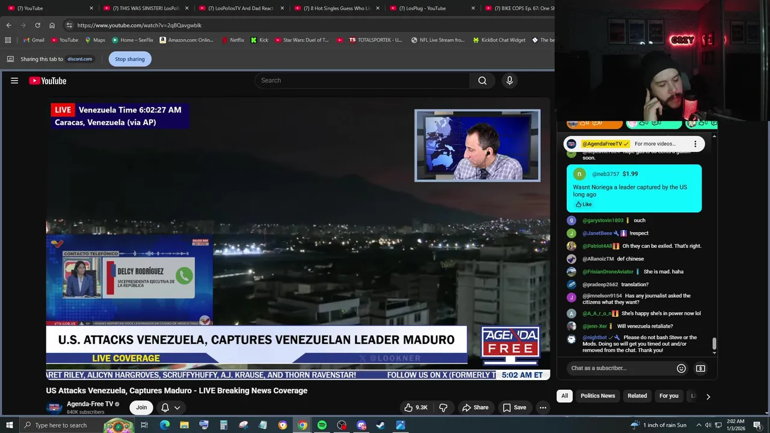Open the Amazon.com bookmark

(x=186, y=40)
